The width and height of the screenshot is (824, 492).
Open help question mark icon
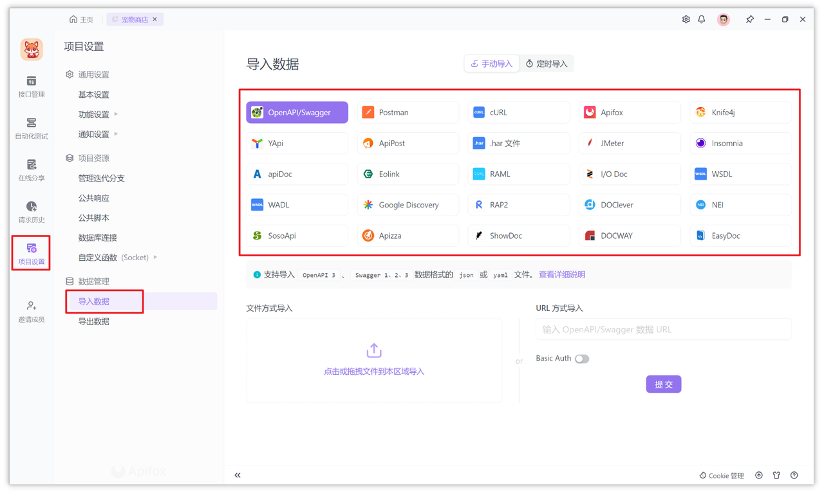click(x=794, y=475)
